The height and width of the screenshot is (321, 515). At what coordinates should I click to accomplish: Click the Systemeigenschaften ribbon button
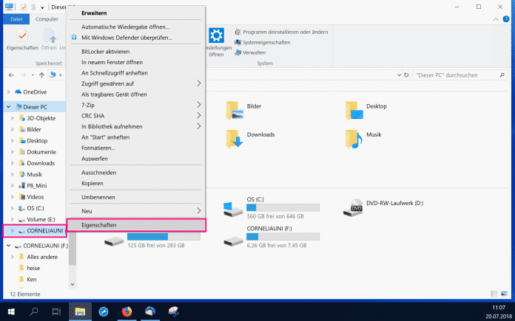tap(266, 43)
